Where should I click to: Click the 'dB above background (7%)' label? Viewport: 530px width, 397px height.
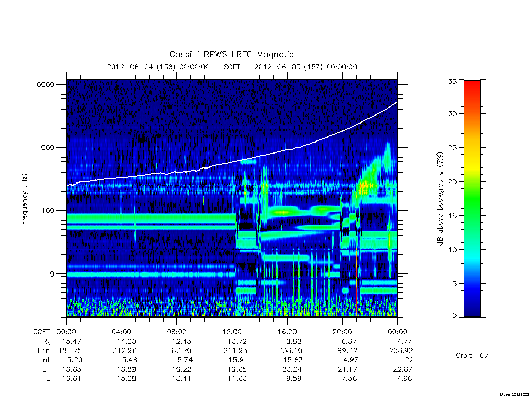(440, 199)
